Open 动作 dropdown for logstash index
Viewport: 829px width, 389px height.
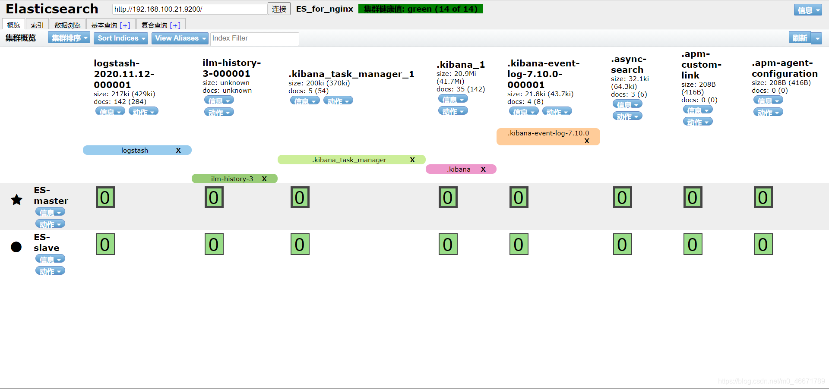pos(143,111)
